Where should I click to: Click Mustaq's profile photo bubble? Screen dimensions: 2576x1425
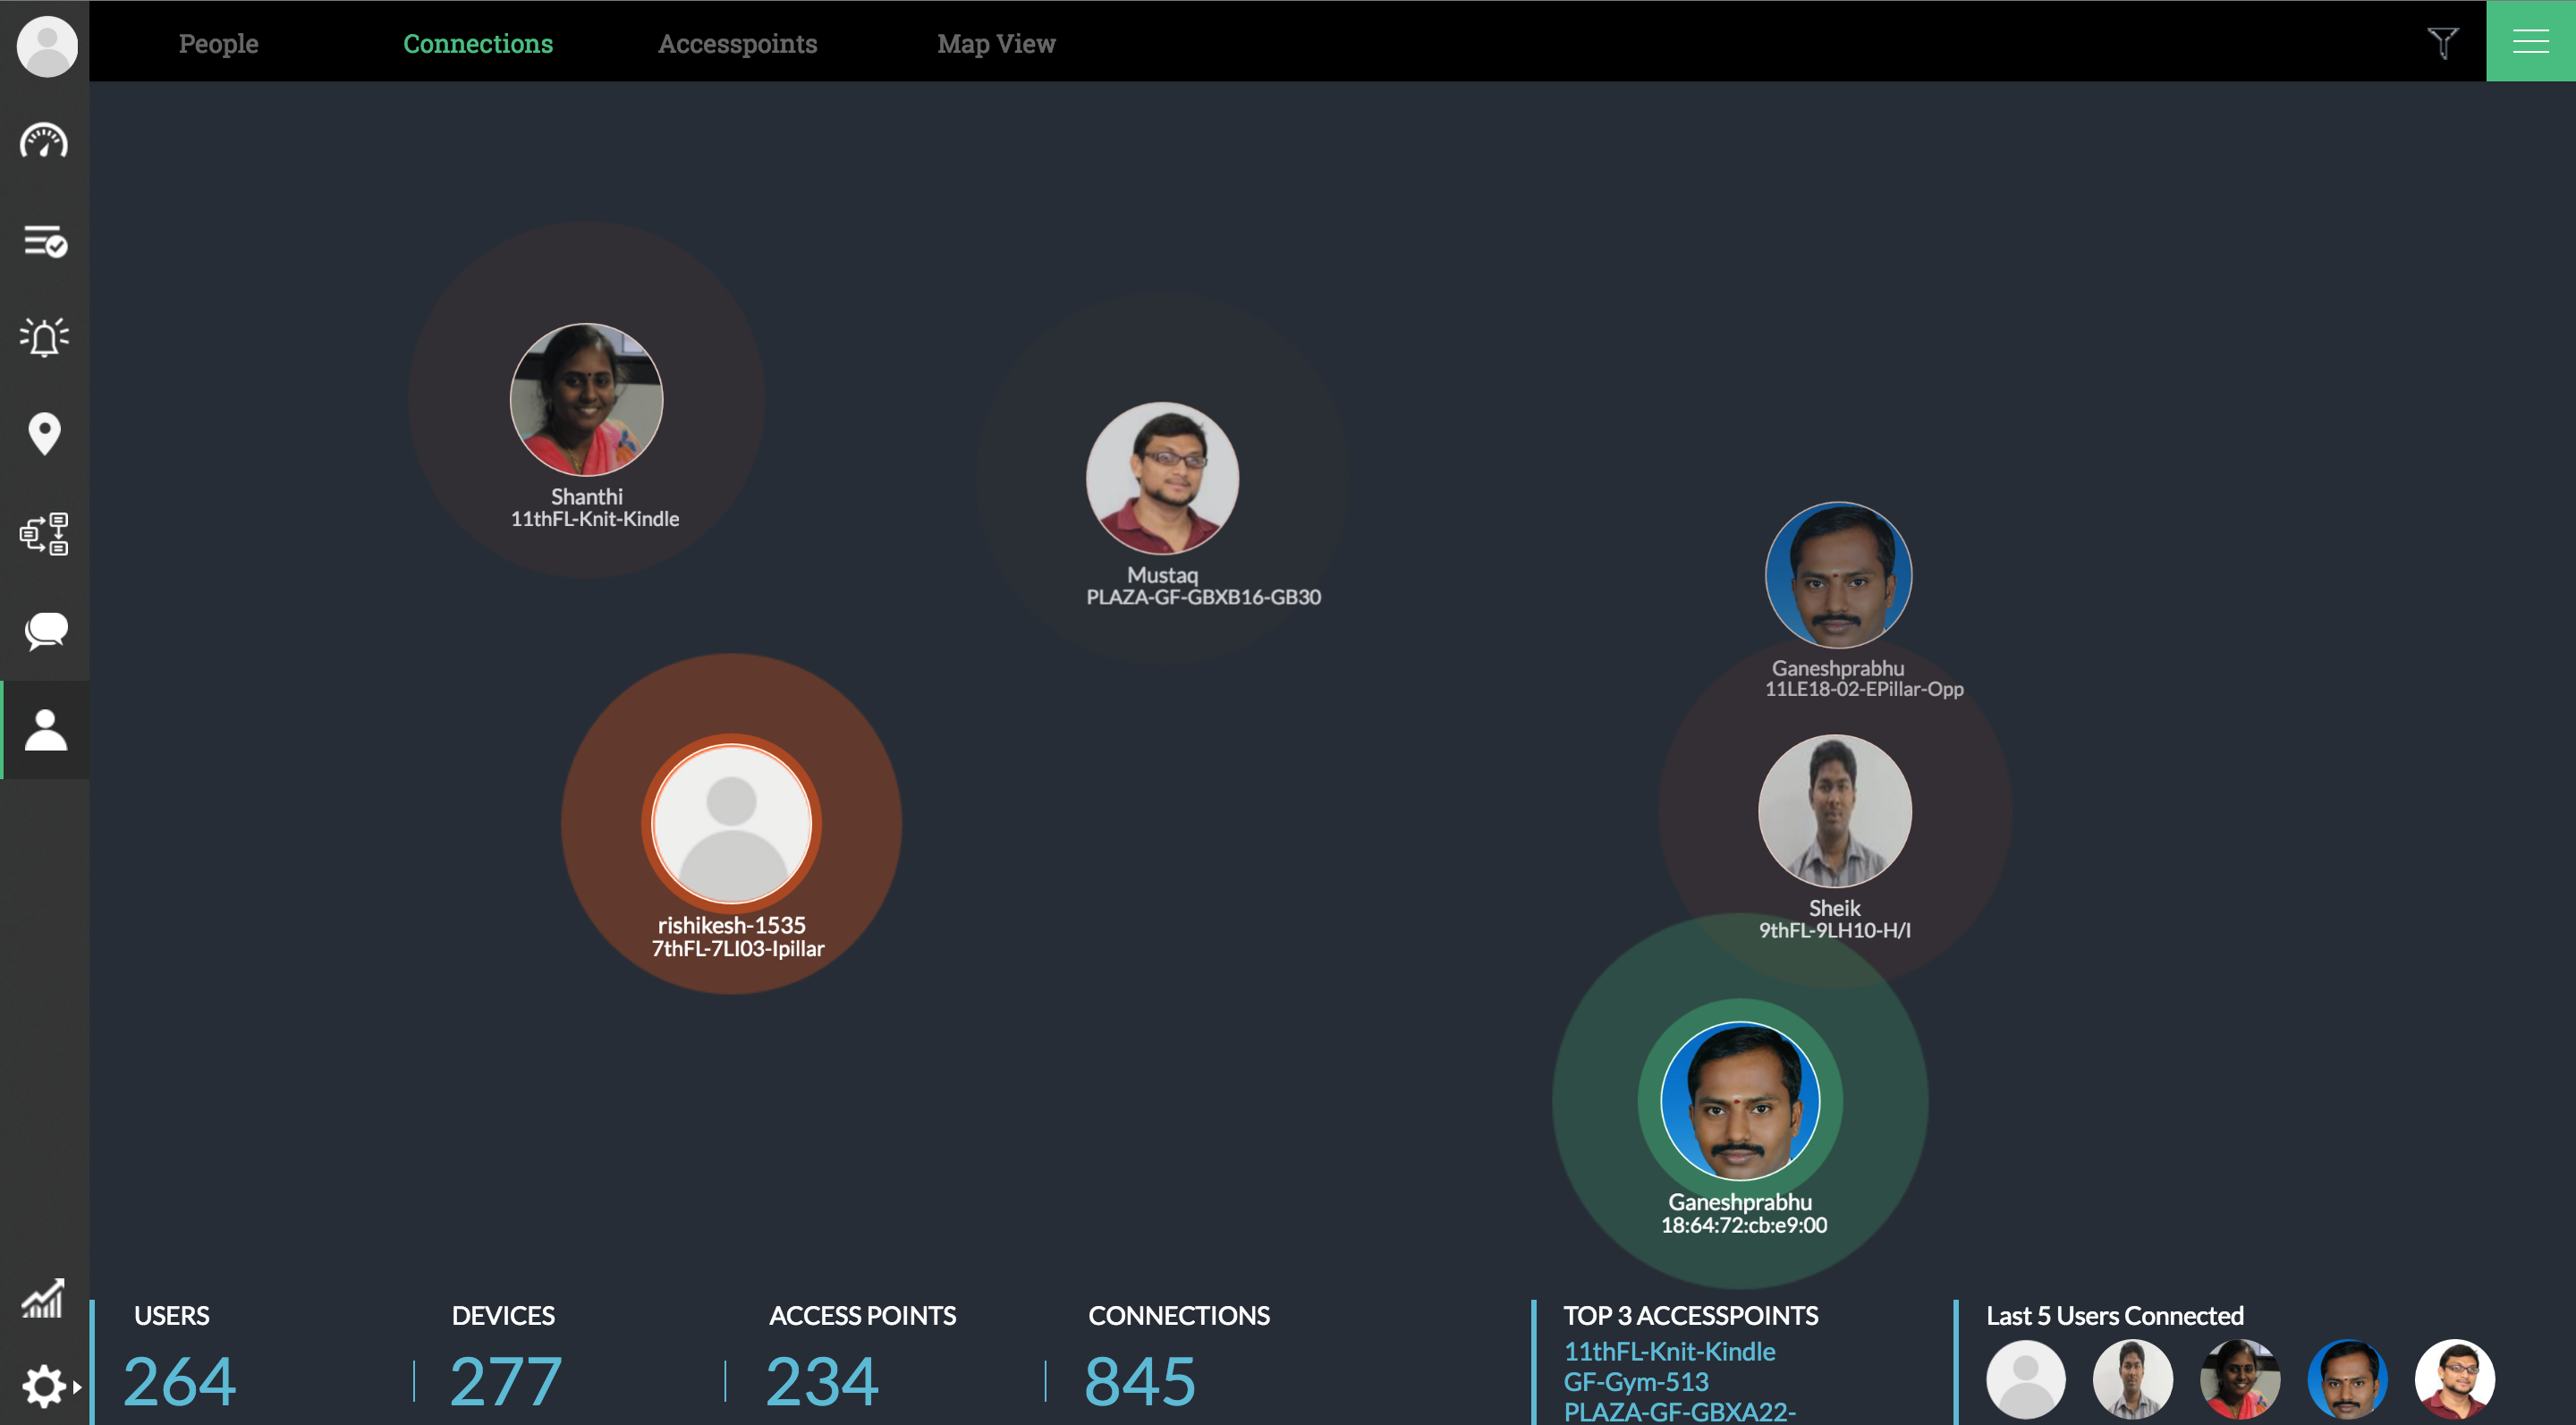click(x=1162, y=478)
